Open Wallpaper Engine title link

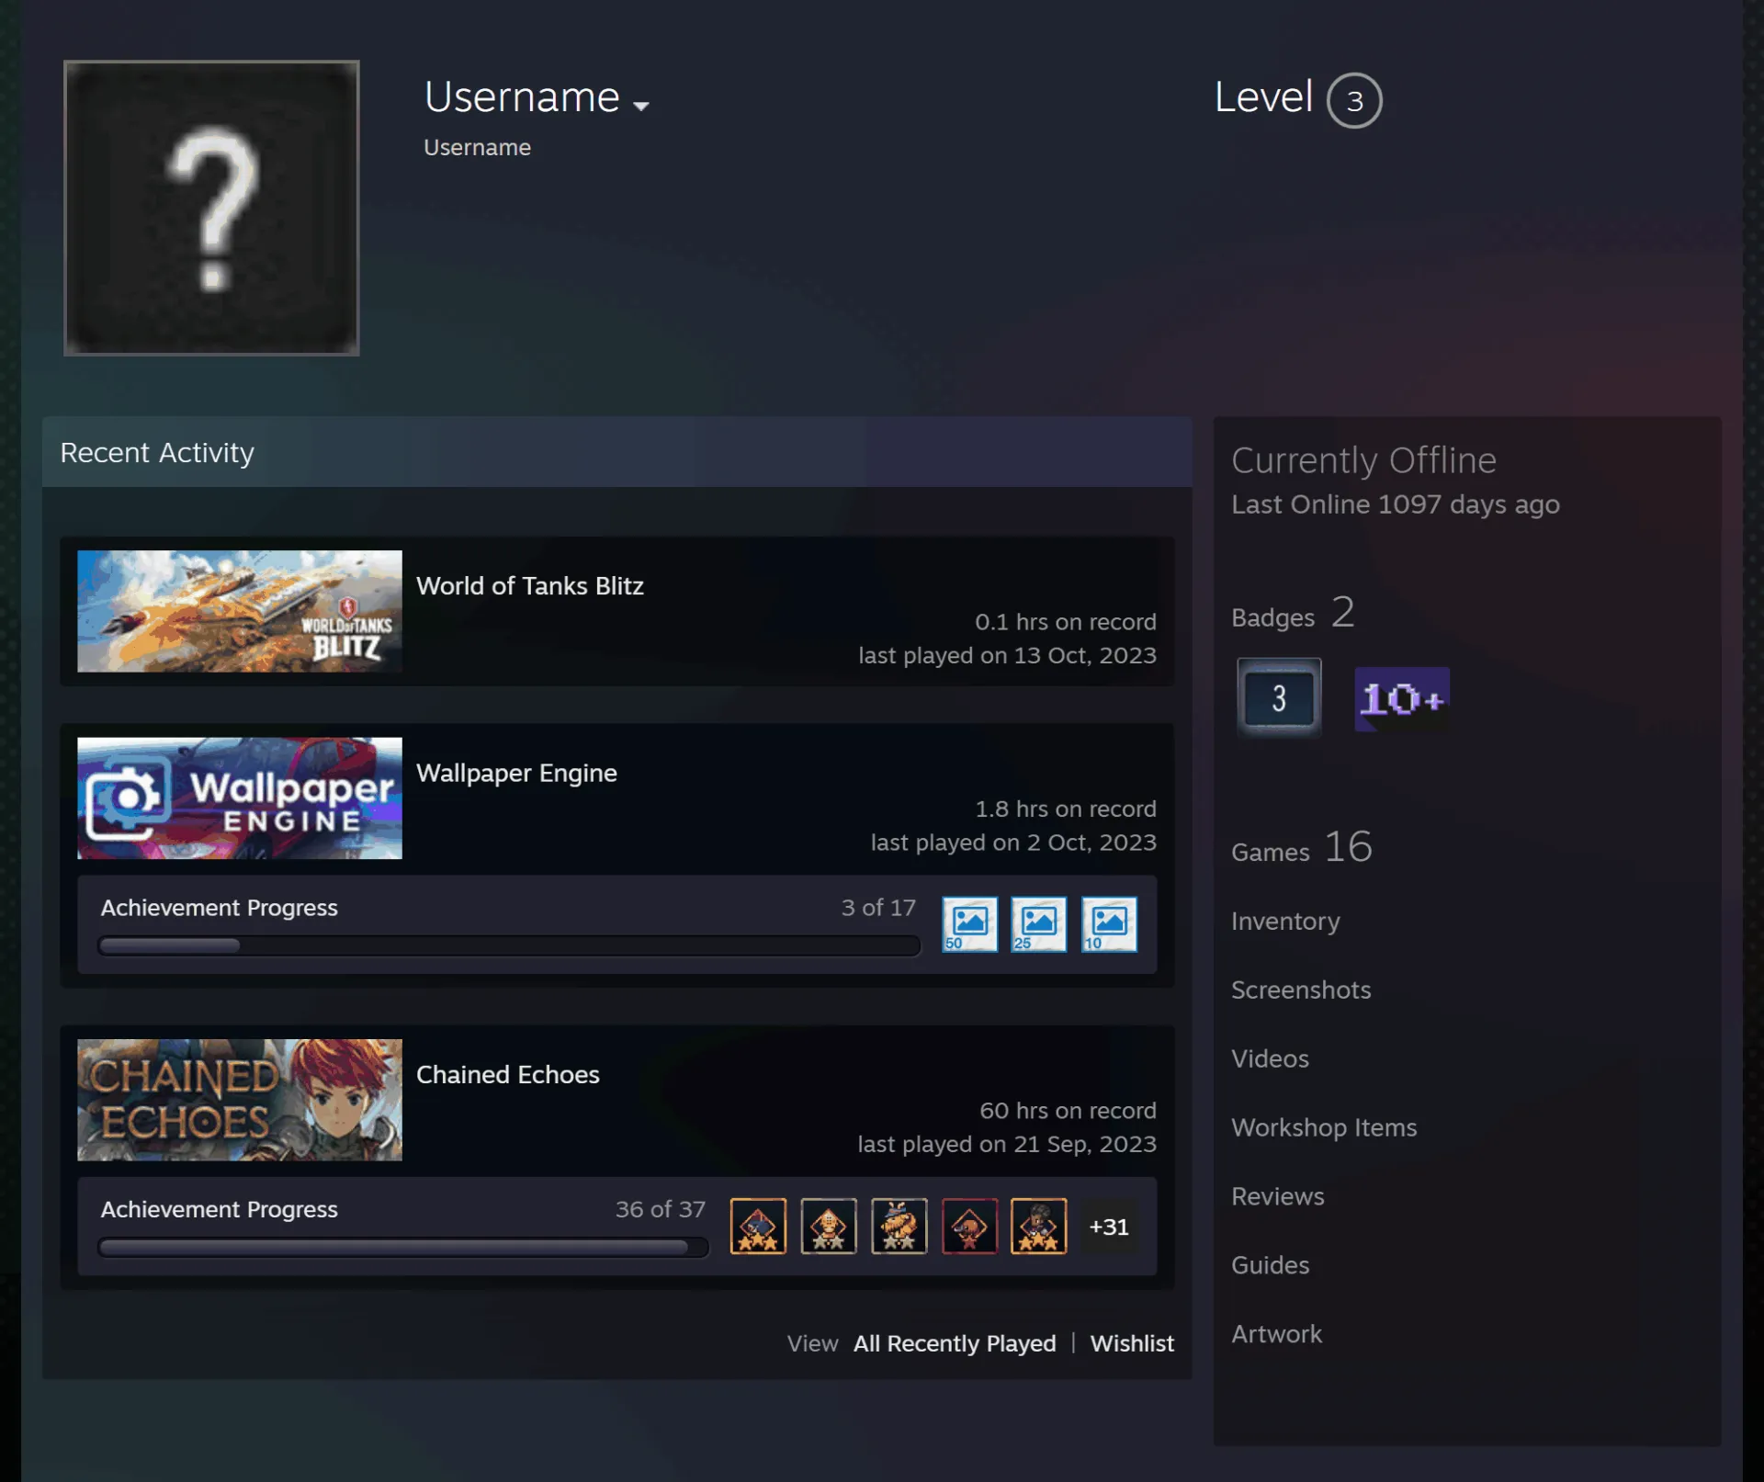click(x=516, y=774)
